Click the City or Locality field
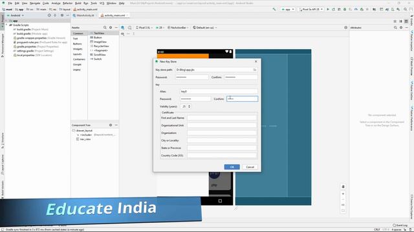The image size is (414, 232). coord(222,140)
